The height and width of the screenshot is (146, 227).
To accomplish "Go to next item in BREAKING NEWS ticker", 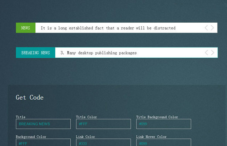I will pos(212,53).
